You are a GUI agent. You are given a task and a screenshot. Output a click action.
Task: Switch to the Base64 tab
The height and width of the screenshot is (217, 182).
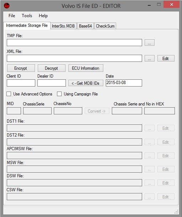85,26
